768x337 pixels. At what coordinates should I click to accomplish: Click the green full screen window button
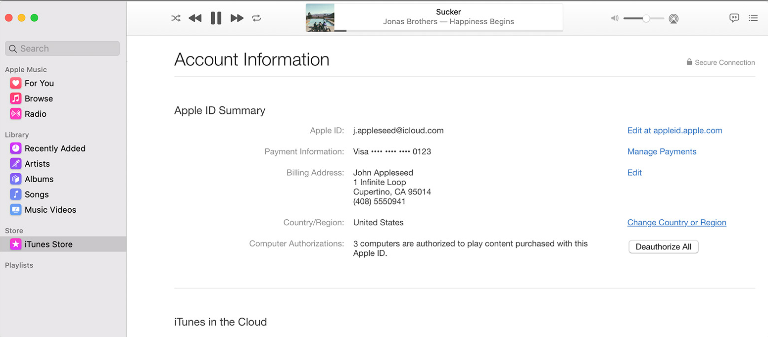click(x=34, y=18)
